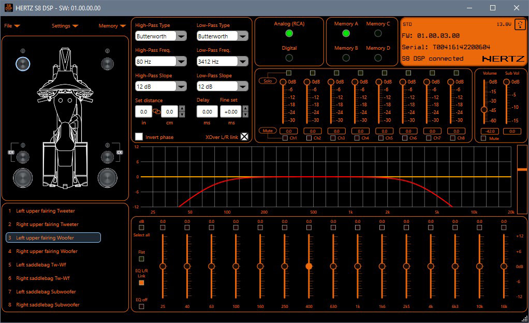Select the Digital input indicator
The height and width of the screenshot is (323, 529).
pos(289,58)
